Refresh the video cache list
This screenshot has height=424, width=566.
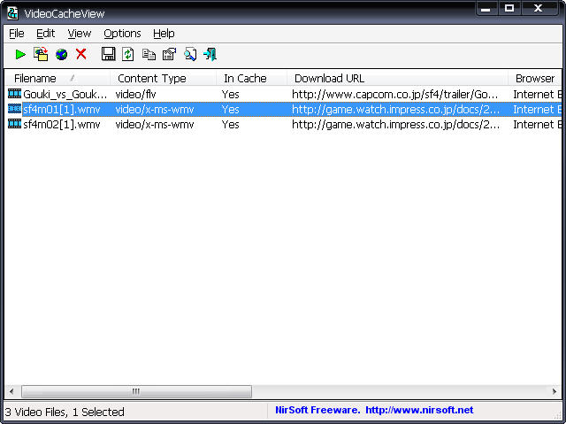pyautogui.click(x=127, y=54)
